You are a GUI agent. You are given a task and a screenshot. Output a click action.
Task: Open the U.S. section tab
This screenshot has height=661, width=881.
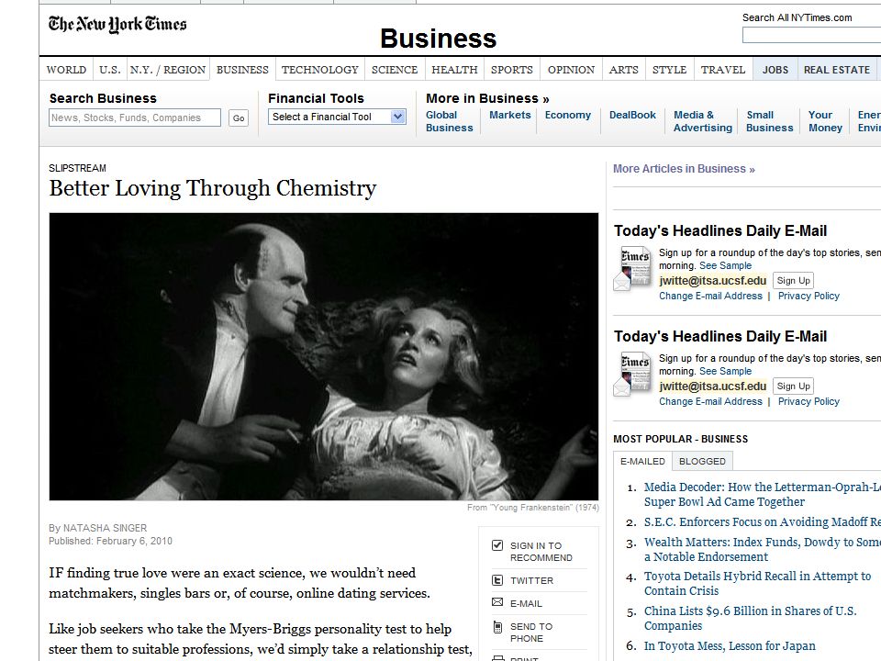pyautogui.click(x=109, y=70)
